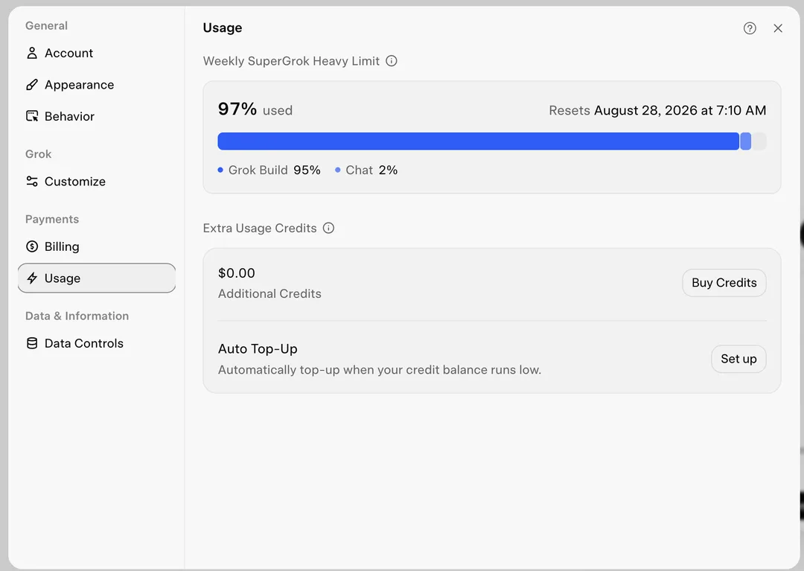This screenshot has height=571, width=804.
Task: Click the Grok section label in sidebar
Action: (39, 154)
